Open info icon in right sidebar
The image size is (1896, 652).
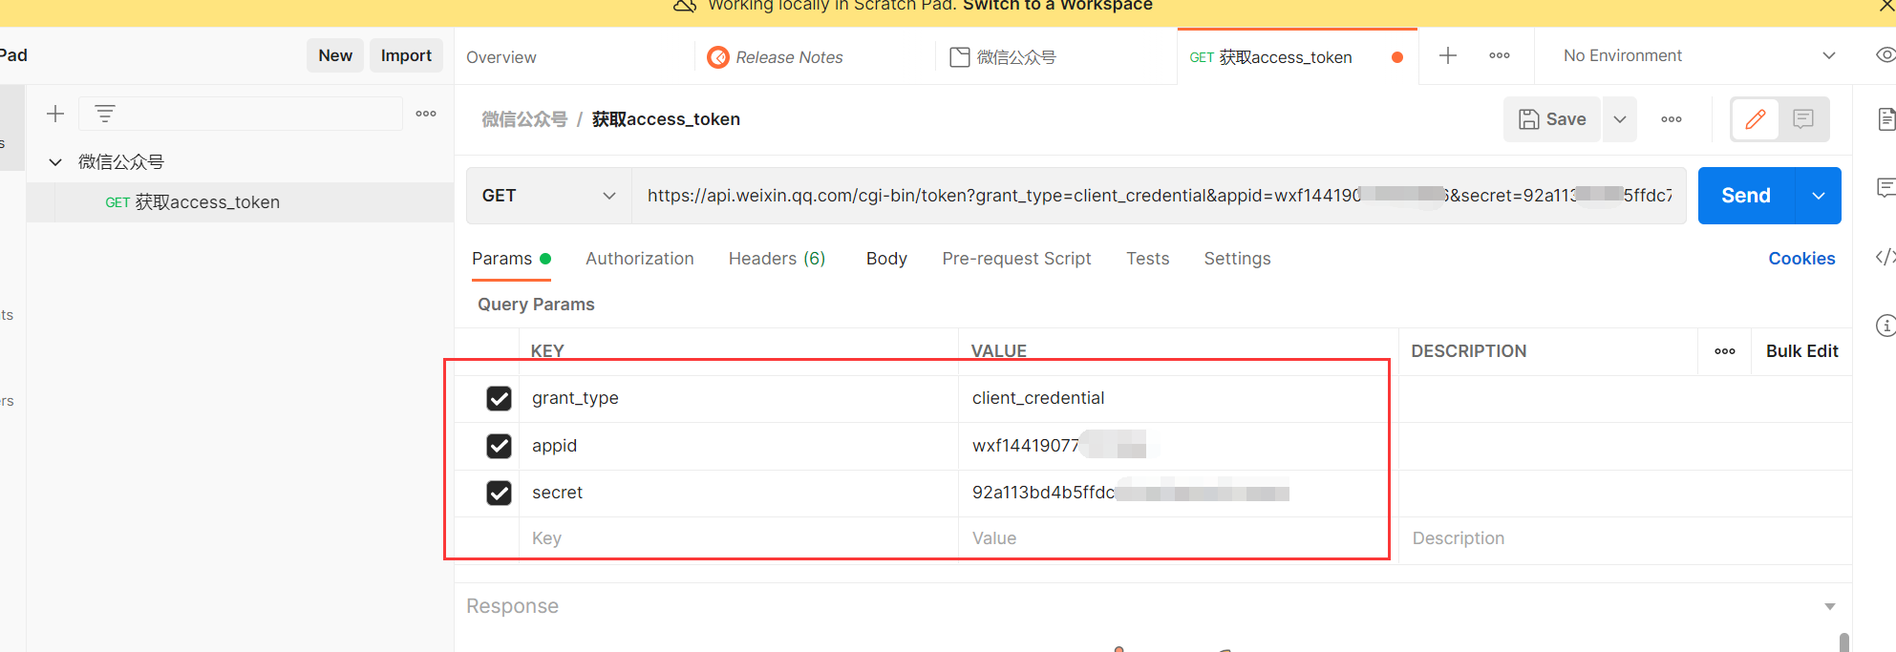point(1885,326)
